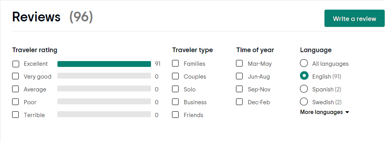Choose the All languages radio option
Viewport: 385px width, 142px height.
coord(304,63)
